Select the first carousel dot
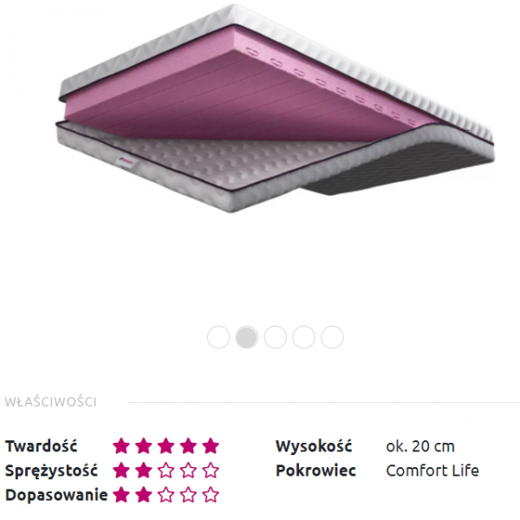 click(x=218, y=337)
